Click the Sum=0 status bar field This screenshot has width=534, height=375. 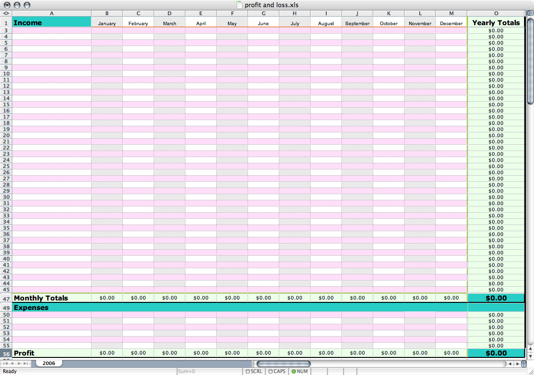[209, 371]
